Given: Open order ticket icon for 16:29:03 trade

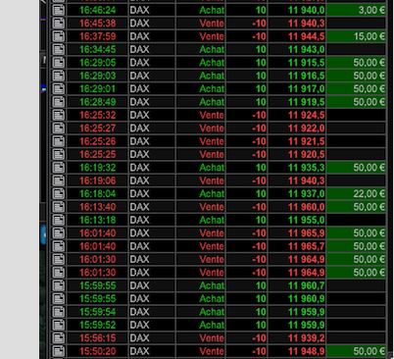Looking at the screenshot, I should click(59, 76).
